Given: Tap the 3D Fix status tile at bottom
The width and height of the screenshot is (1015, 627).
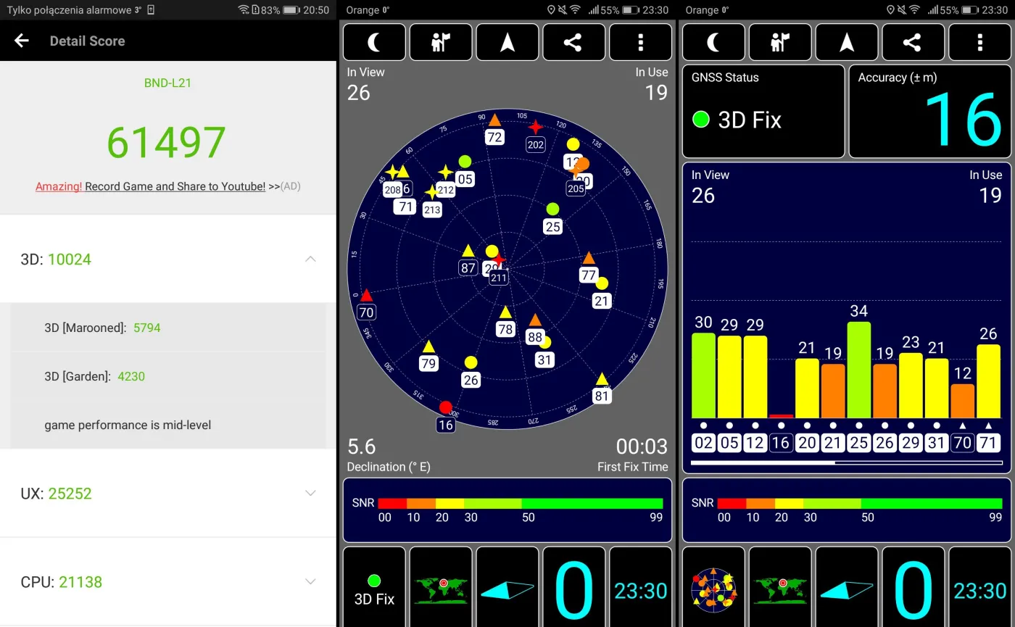Looking at the screenshot, I should point(374,586).
